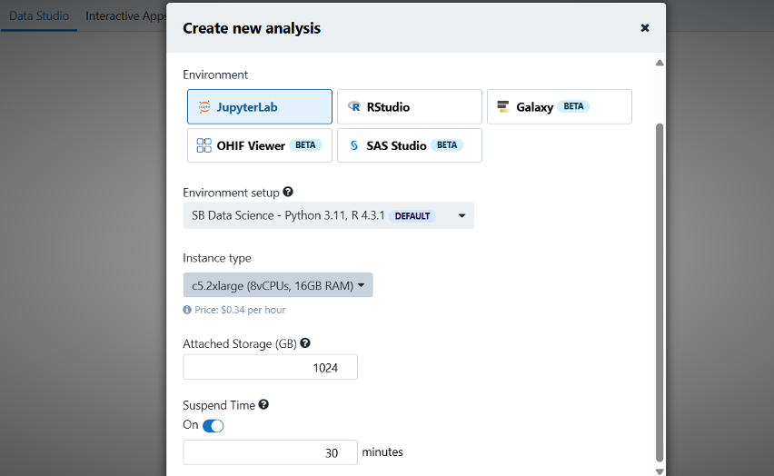Click the RStudio logo icon
774x476 pixels.
coord(354,106)
